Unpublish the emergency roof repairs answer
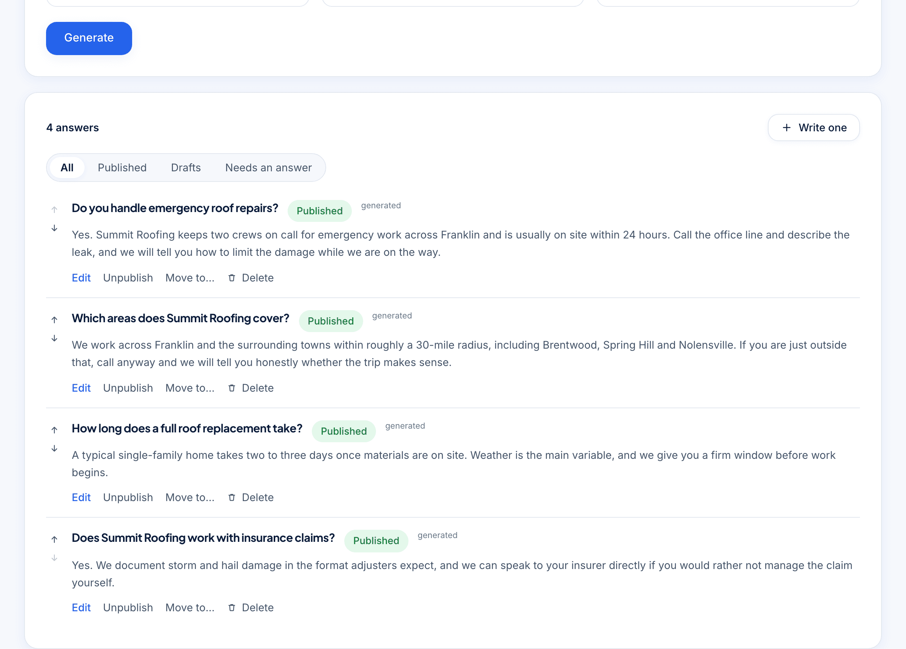 128,278
